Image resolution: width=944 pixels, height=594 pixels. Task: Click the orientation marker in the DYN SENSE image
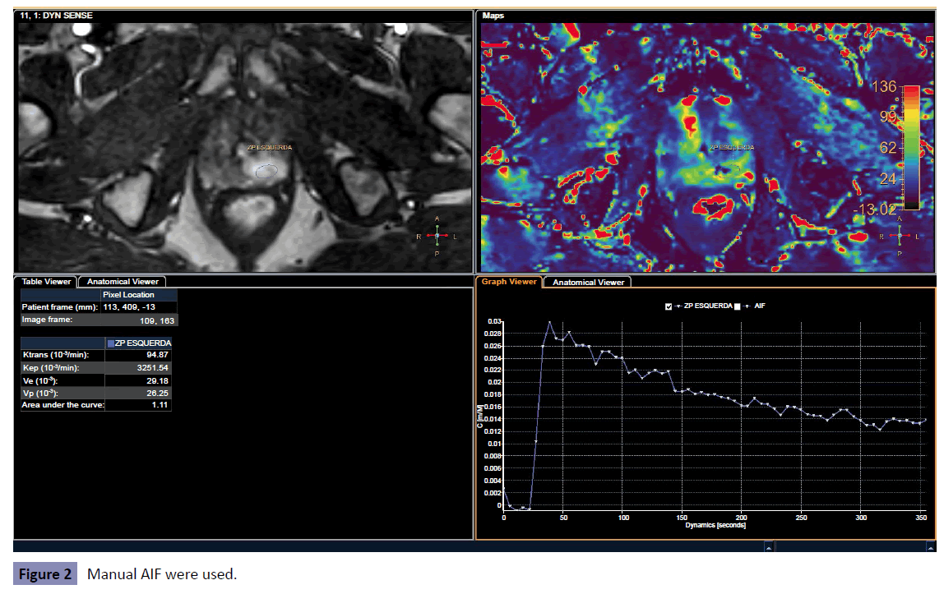click(437, 236)
